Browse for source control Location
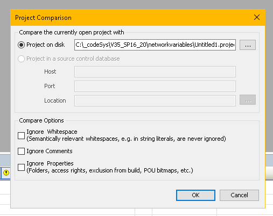Viewport: 273px width, 216px height. coord(248,100)
